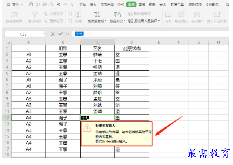
Task: Expand the Name Box dropdown arrow
Action: 44,34
